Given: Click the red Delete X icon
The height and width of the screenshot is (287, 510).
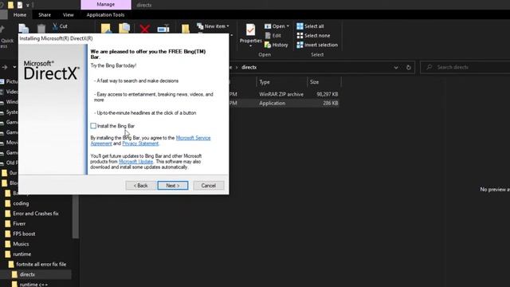Looking at the screenshot, I should pos(145,29).
